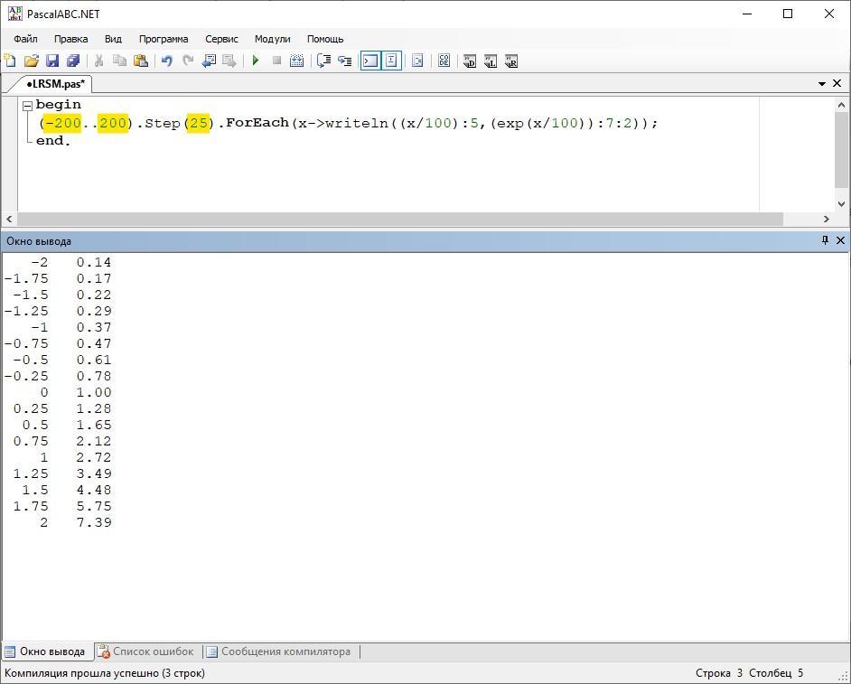
Task: Switch to Список ошибок tab
Action: click(146, 651)
